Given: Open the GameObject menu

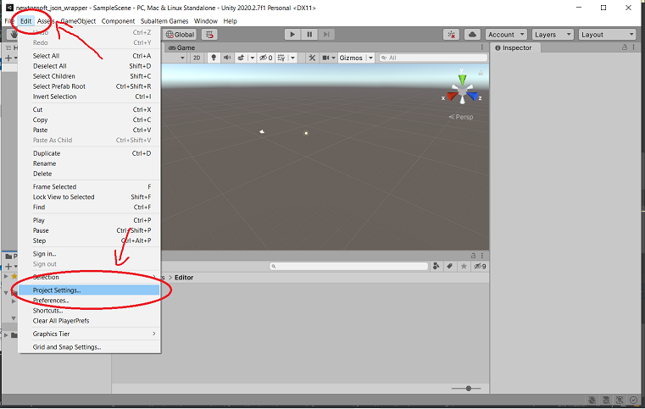Looking at the screenshot, I should tap(78, 21).
